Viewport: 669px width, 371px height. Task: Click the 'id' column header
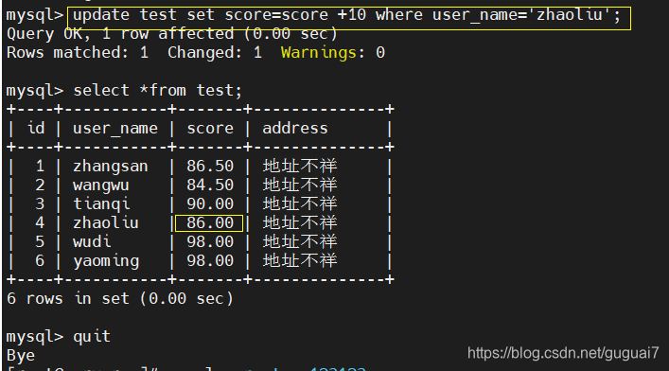[36, 128]
